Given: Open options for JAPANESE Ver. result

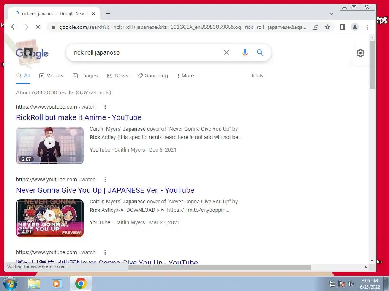Looking at the screenshot, I should (105, 180).
